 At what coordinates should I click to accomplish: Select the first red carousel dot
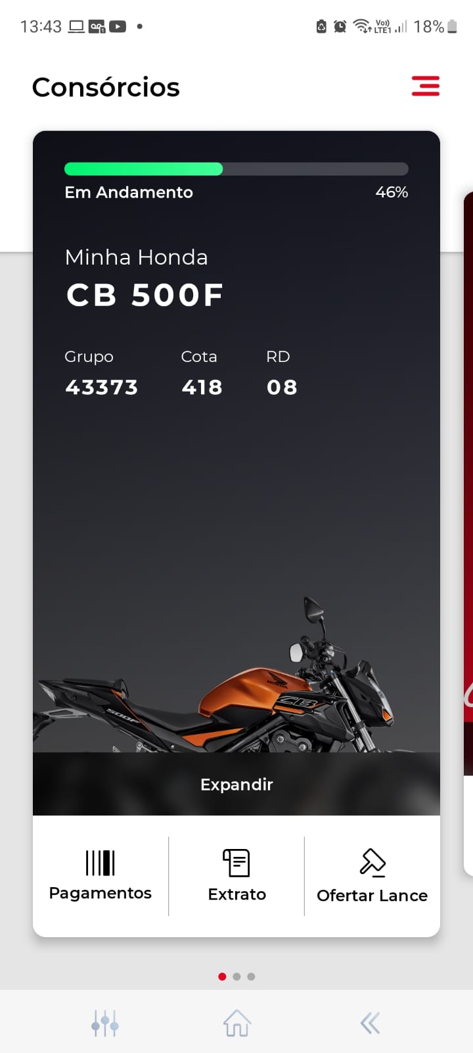click(x=222, y=977)
